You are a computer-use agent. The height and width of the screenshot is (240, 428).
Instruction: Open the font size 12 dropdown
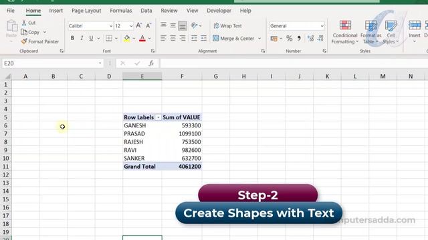[131, 26]
